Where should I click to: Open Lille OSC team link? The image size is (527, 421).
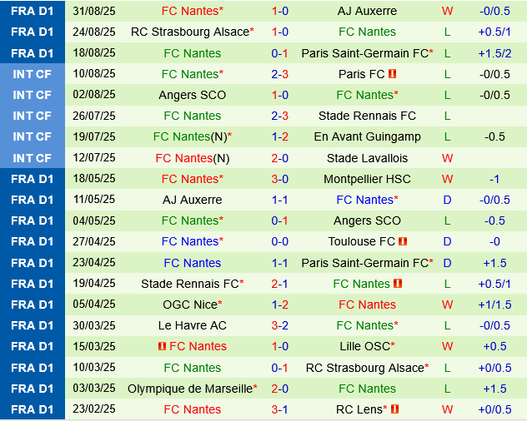click(x=364, y=346)
